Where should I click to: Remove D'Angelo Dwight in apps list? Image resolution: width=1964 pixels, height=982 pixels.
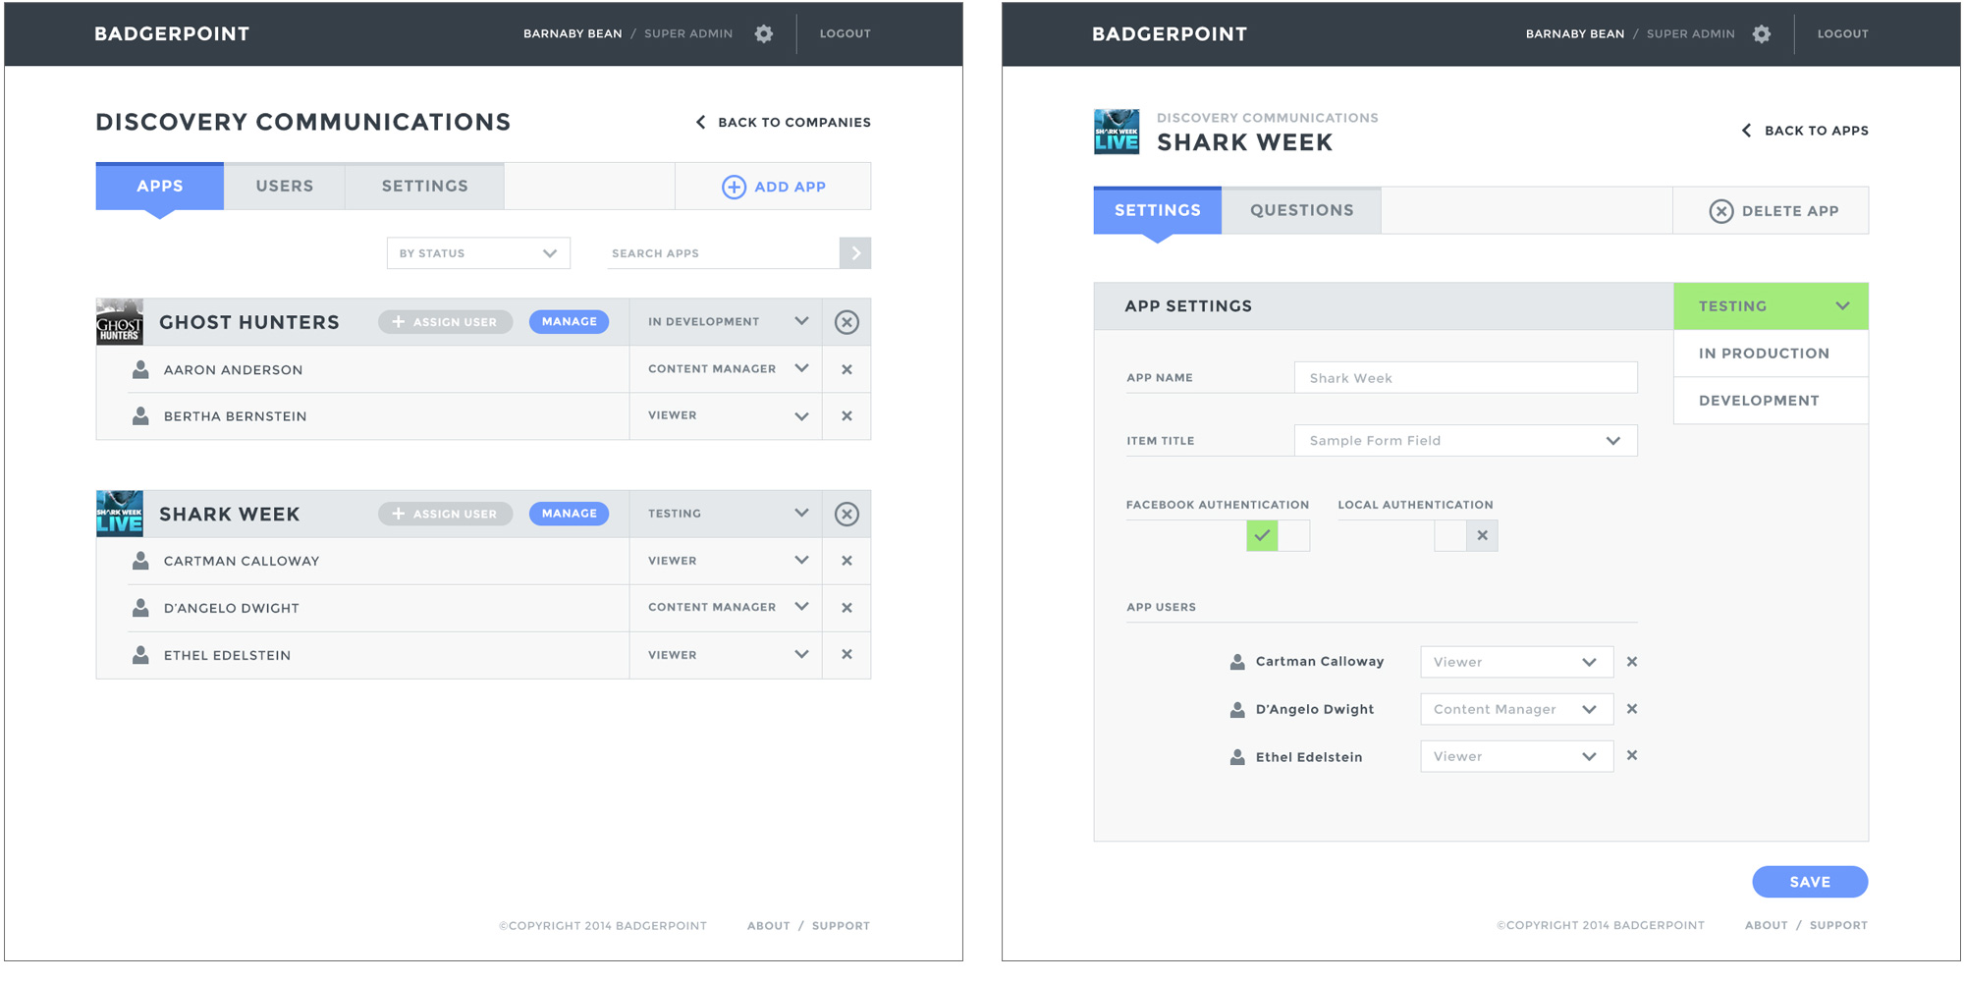(x=846, y=608)
